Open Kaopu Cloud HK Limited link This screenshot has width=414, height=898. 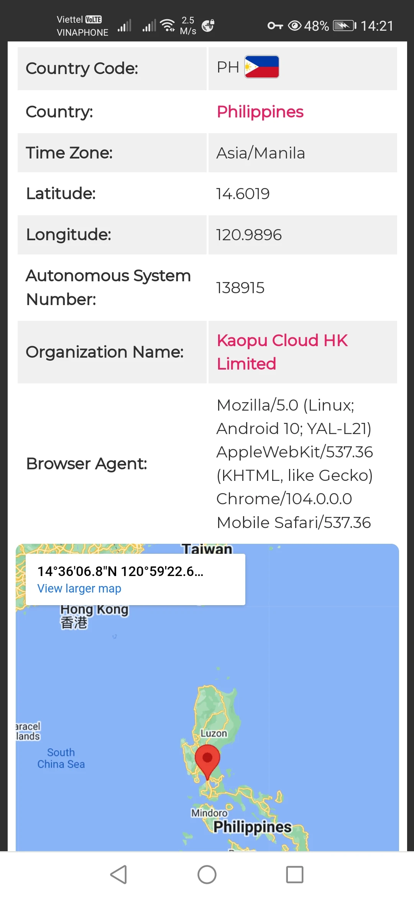tap(282, 352)
